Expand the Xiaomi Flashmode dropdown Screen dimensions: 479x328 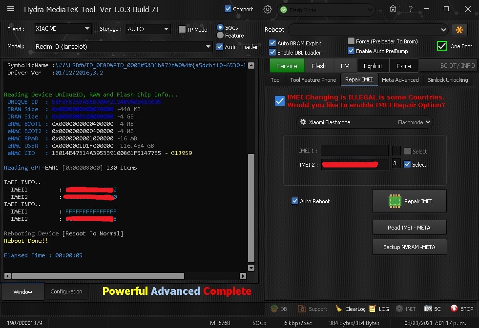click(x=365, y=122)
